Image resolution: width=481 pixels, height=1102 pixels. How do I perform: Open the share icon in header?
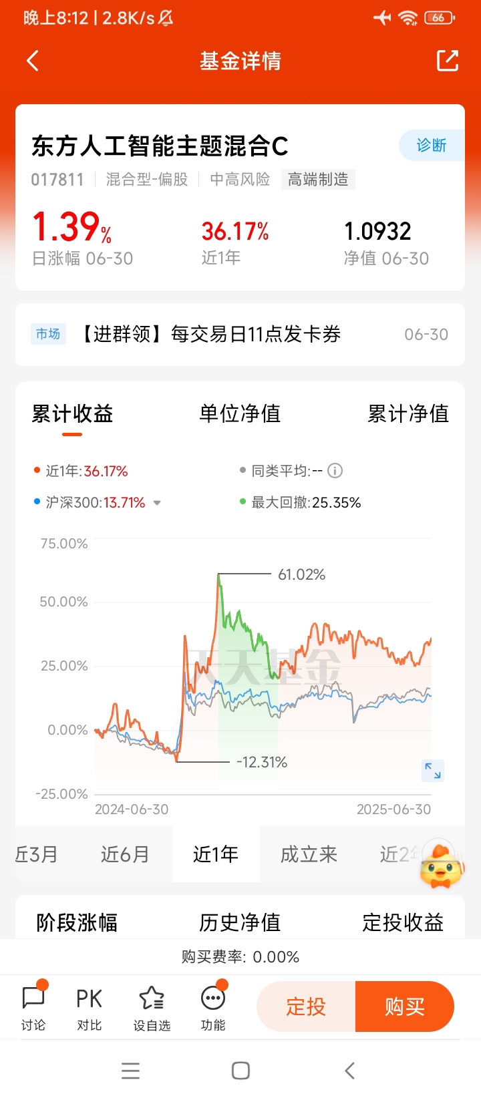pyautogui.click(x=448, y=61)
